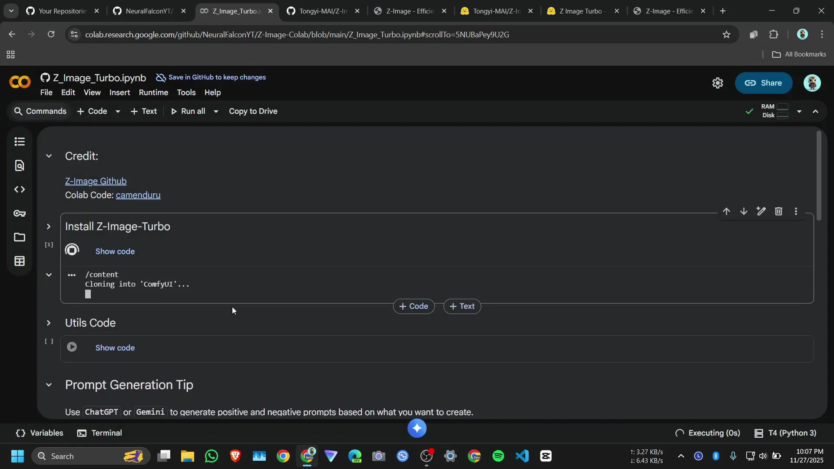Open the files folder sidebar icon

20,237
